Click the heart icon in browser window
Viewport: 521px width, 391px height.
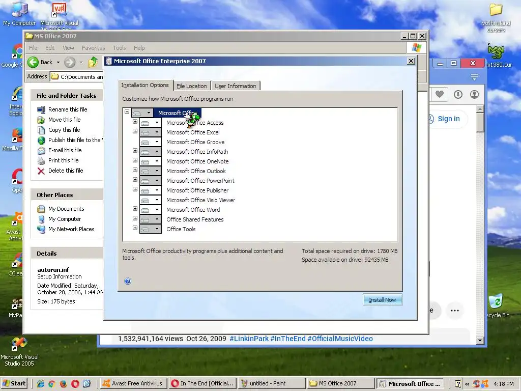440,94
